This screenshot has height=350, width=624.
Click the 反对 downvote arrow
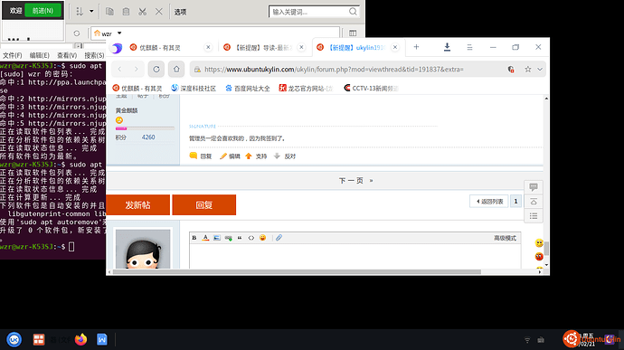coord(285,156)
